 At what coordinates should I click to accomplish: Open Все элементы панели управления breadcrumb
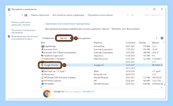tap(68, 15)
